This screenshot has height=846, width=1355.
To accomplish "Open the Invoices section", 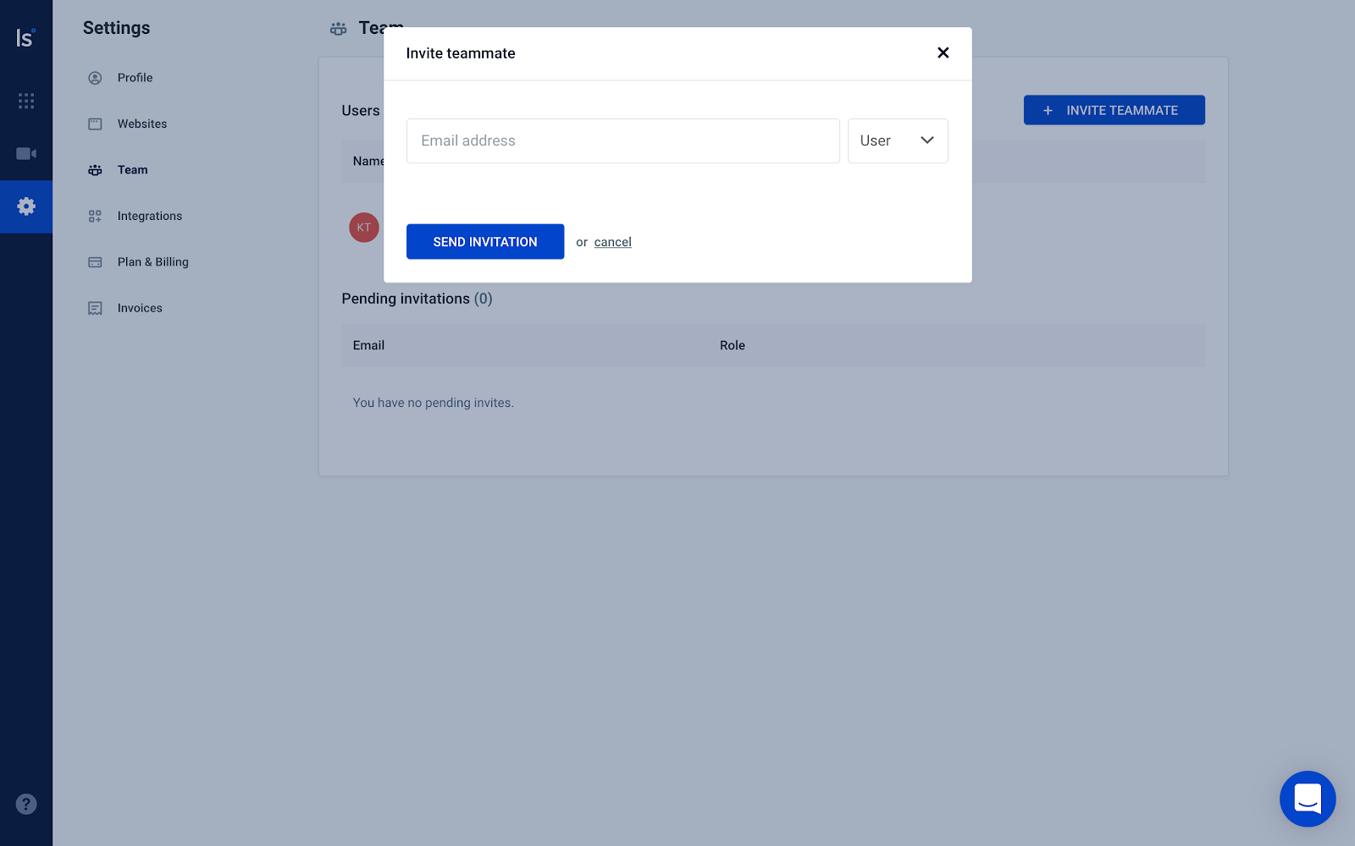I will point(140,308).
